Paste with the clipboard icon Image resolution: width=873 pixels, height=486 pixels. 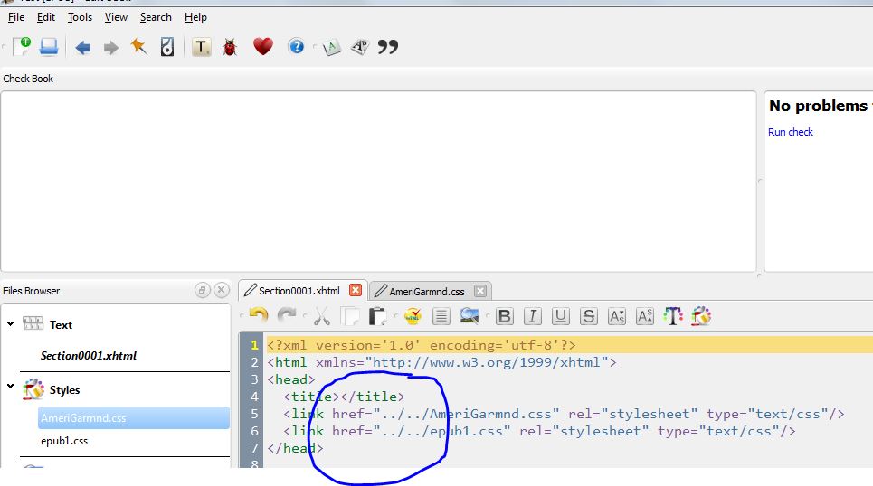(x=377, y=316)
